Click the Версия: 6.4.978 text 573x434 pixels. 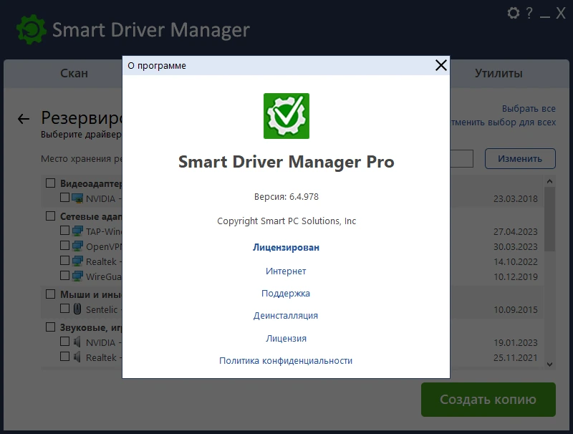click(286, 196)
